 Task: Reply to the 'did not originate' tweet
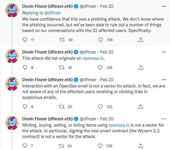coord(25,67)
